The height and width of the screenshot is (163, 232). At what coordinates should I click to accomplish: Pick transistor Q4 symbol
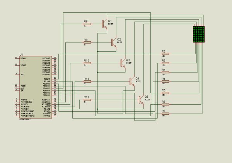coord(132,81)
